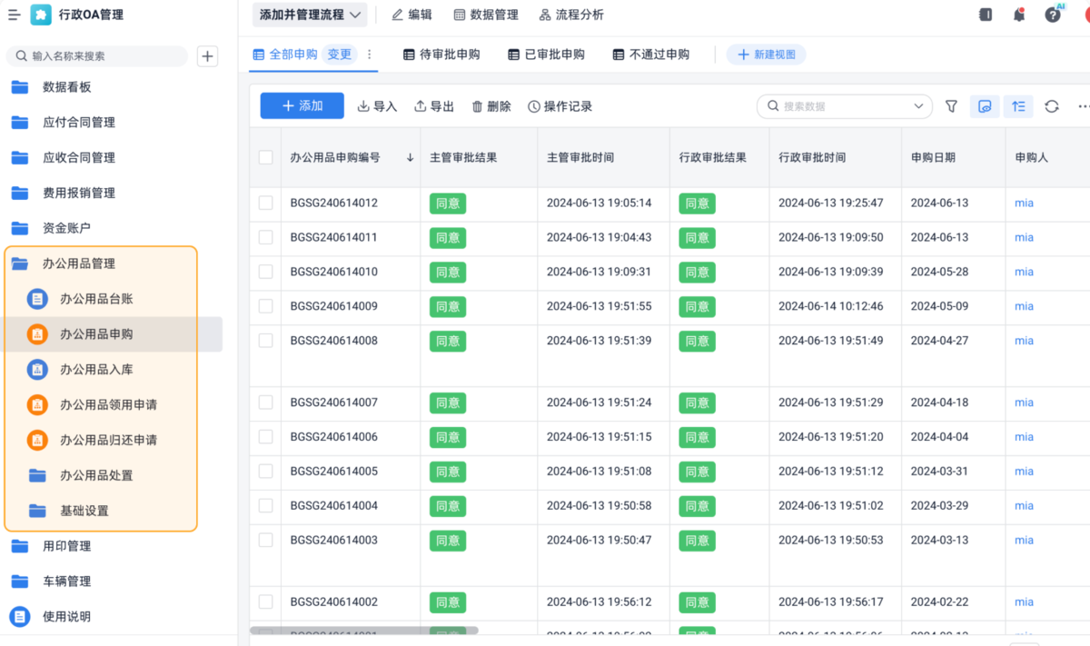
Task: Open the notification bell icon
Action: (x=1019, y=15)
